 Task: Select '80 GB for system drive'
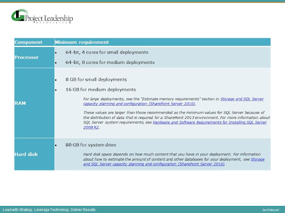(x=91, y=145)
